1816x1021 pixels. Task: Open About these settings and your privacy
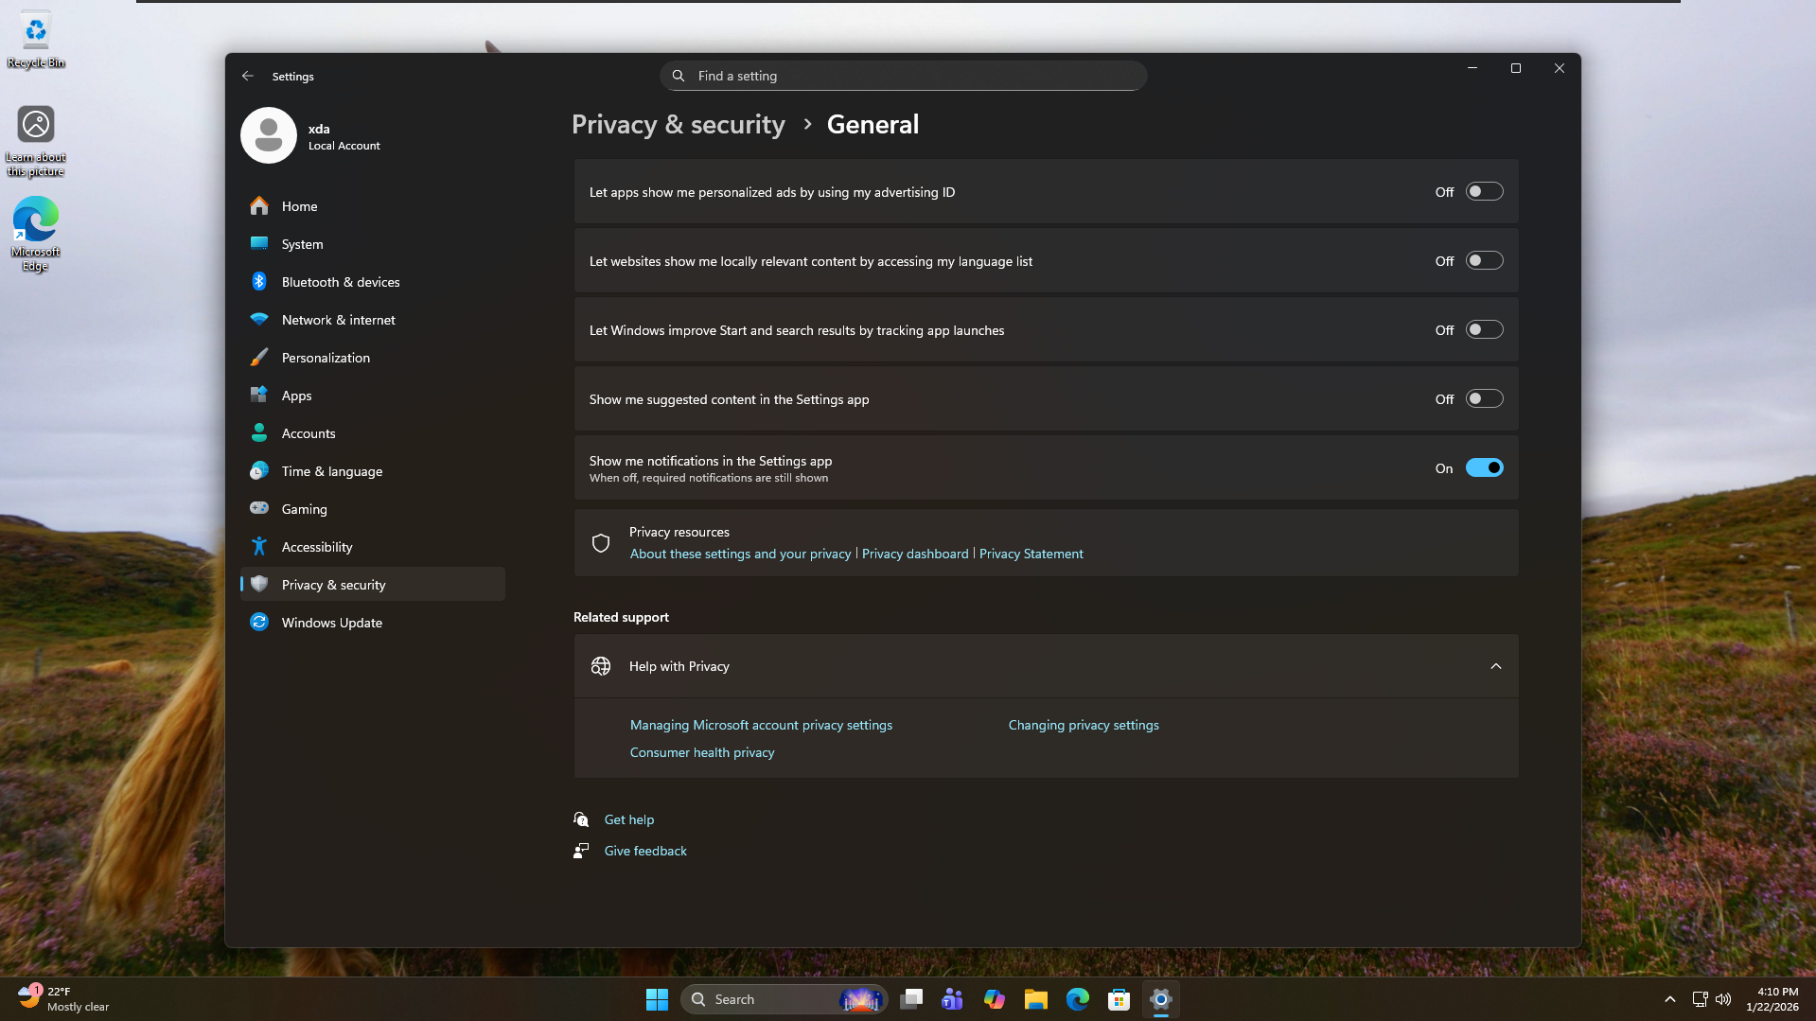click(x=741, y=555)
